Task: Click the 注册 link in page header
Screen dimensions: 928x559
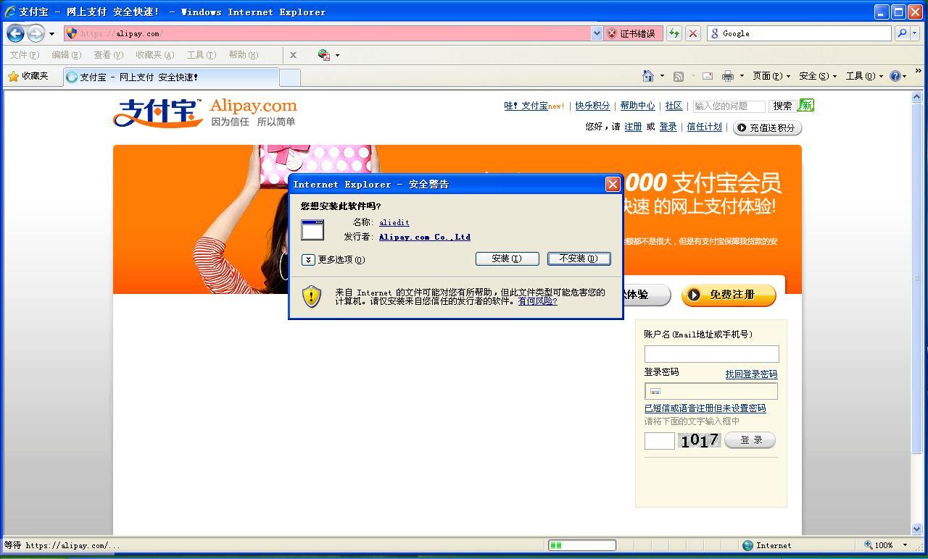Action: [x=634, y=127]
